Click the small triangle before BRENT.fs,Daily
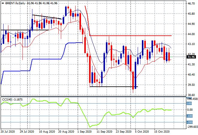This screenshot has width=198, height=135. click(3, 3)
